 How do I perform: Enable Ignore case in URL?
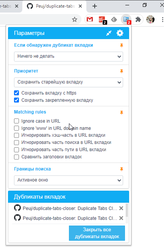[x=16, y=121]
